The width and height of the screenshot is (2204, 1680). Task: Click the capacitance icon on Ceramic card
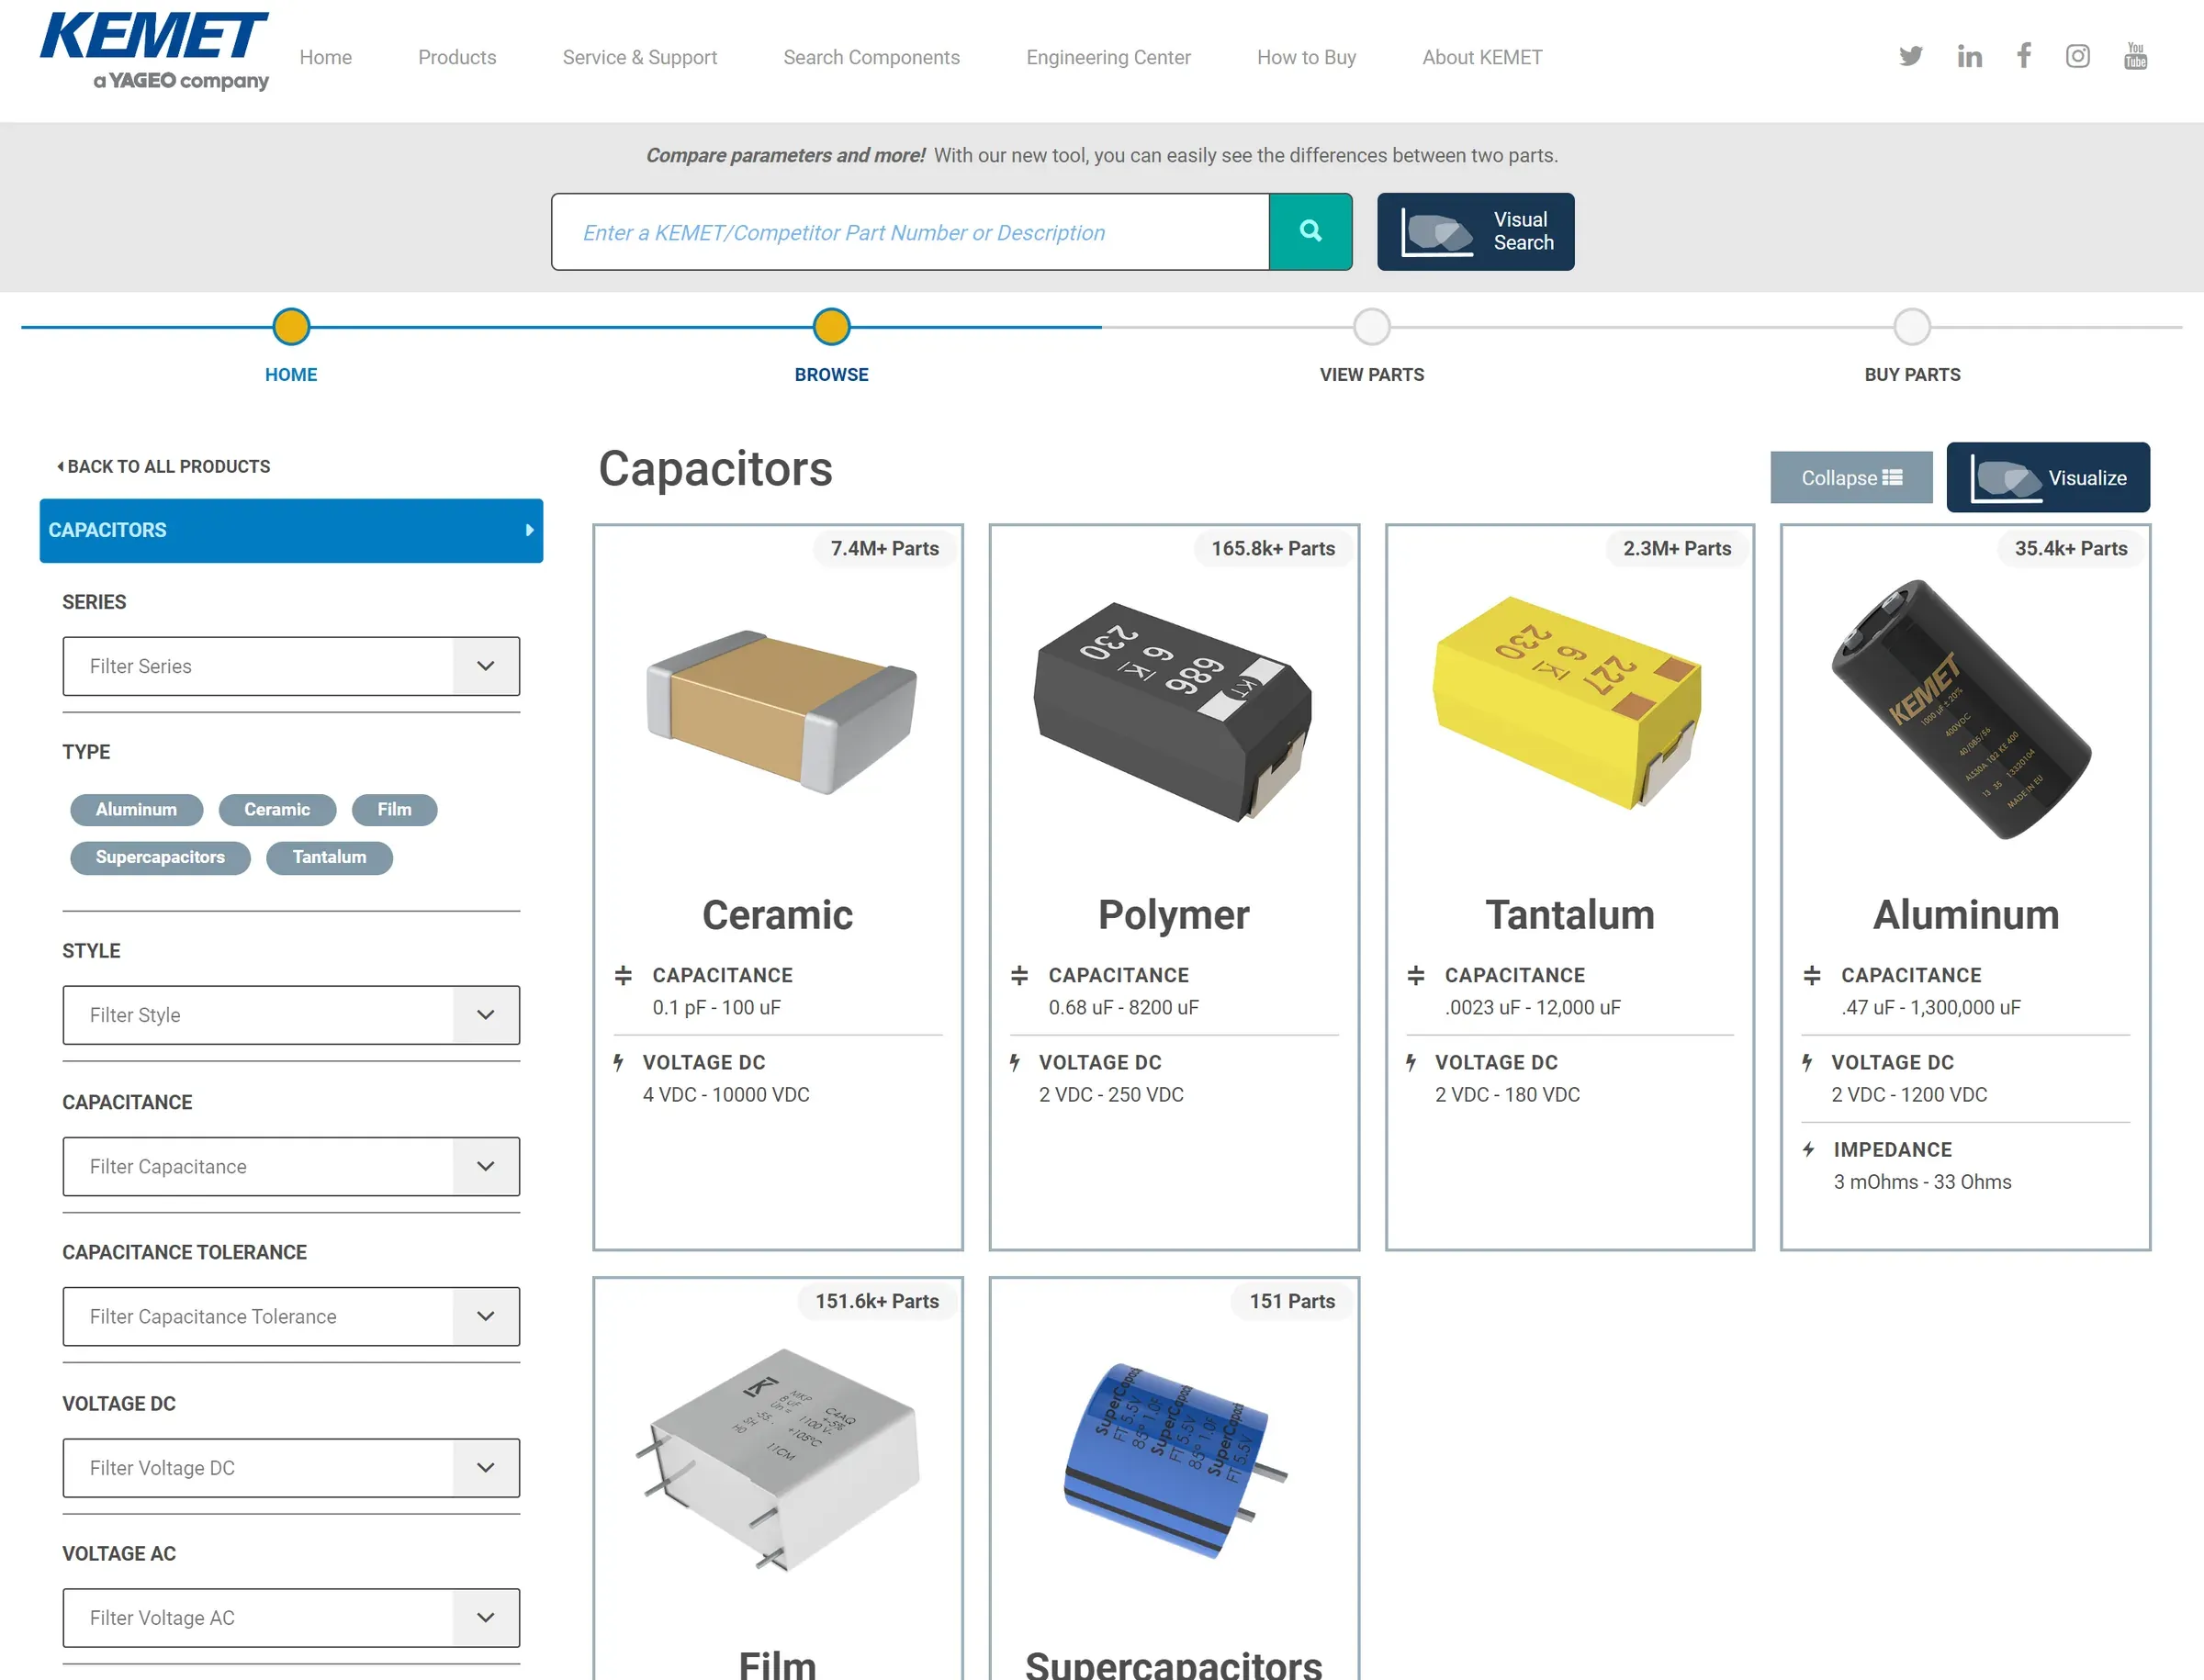click(623, 975)
